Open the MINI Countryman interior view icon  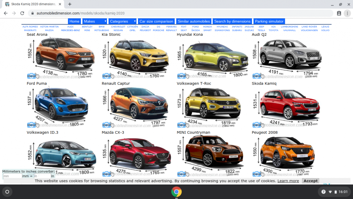tap(183, 174)
